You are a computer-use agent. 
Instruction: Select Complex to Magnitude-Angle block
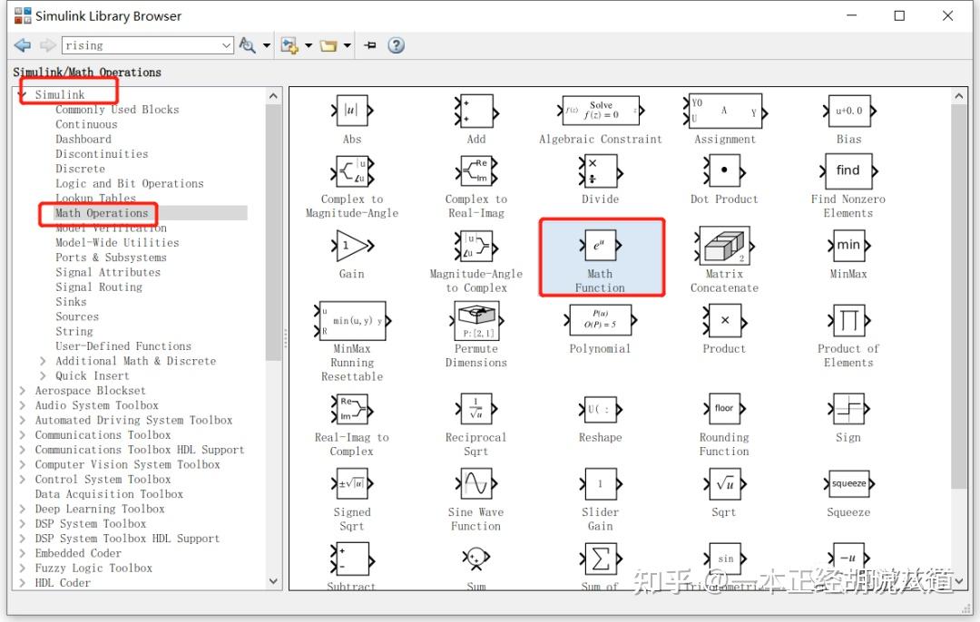(352, 171)
